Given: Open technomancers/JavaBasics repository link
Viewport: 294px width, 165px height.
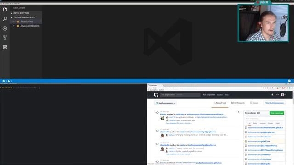Looking at the screenshot, I should (x=259, y=137).
